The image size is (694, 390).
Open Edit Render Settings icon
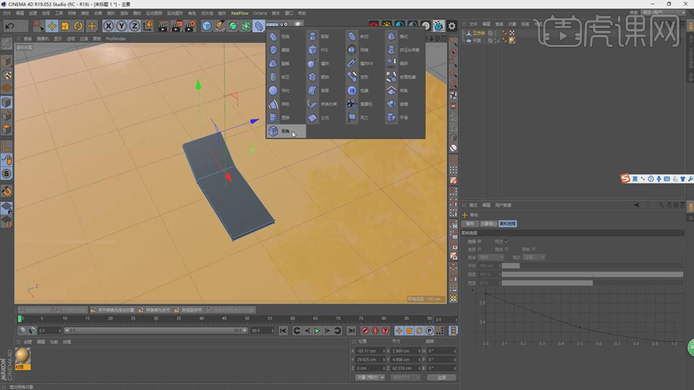tap(189, 26)
